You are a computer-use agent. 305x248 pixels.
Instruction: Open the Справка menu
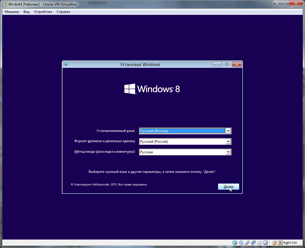click(x=63, y=12)
